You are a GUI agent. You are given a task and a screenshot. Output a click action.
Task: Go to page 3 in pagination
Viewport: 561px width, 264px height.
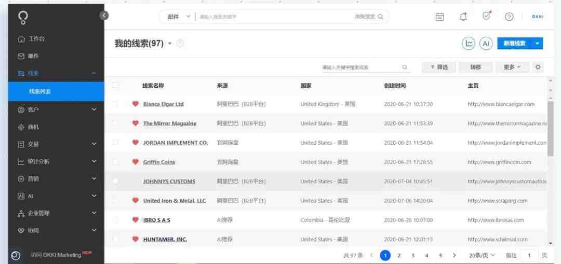pos(412,255)
